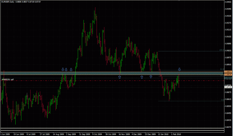Select the red dashed sell order line
This screenshot has height=136, width=233.
coord(112,81)
